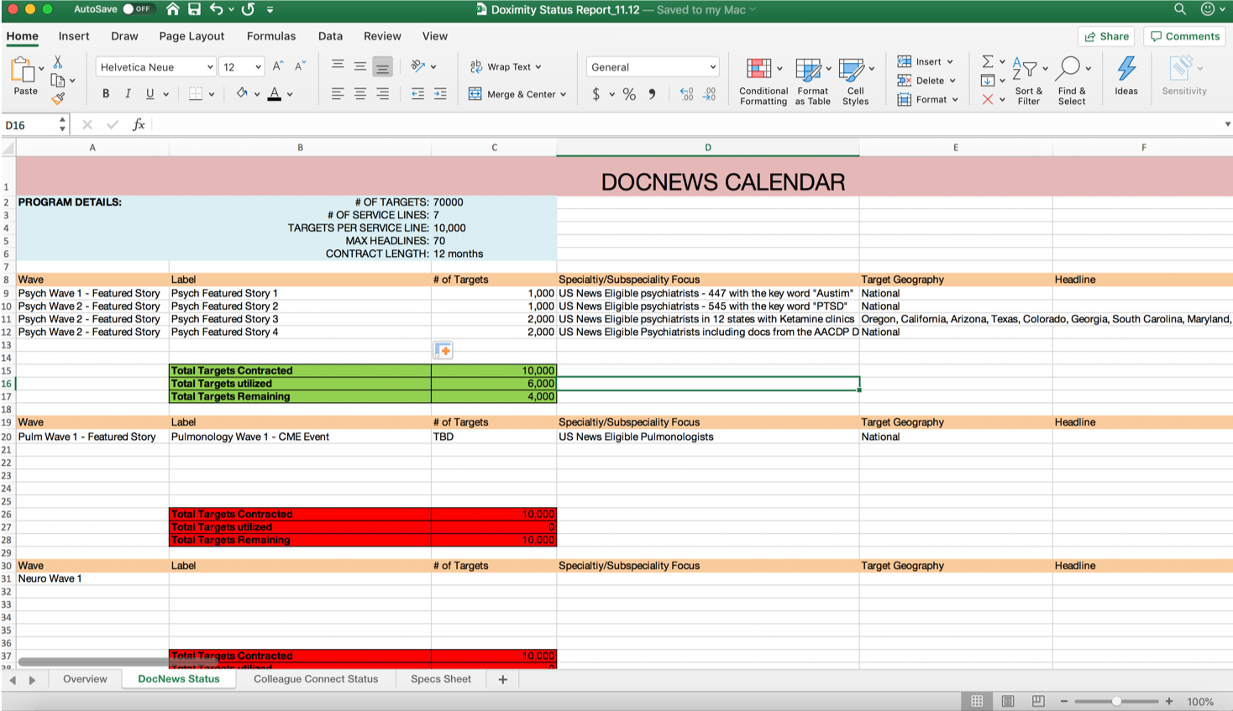1233x711 pixels.
Task: Click Merge & Center
Action: pos(517,94)
